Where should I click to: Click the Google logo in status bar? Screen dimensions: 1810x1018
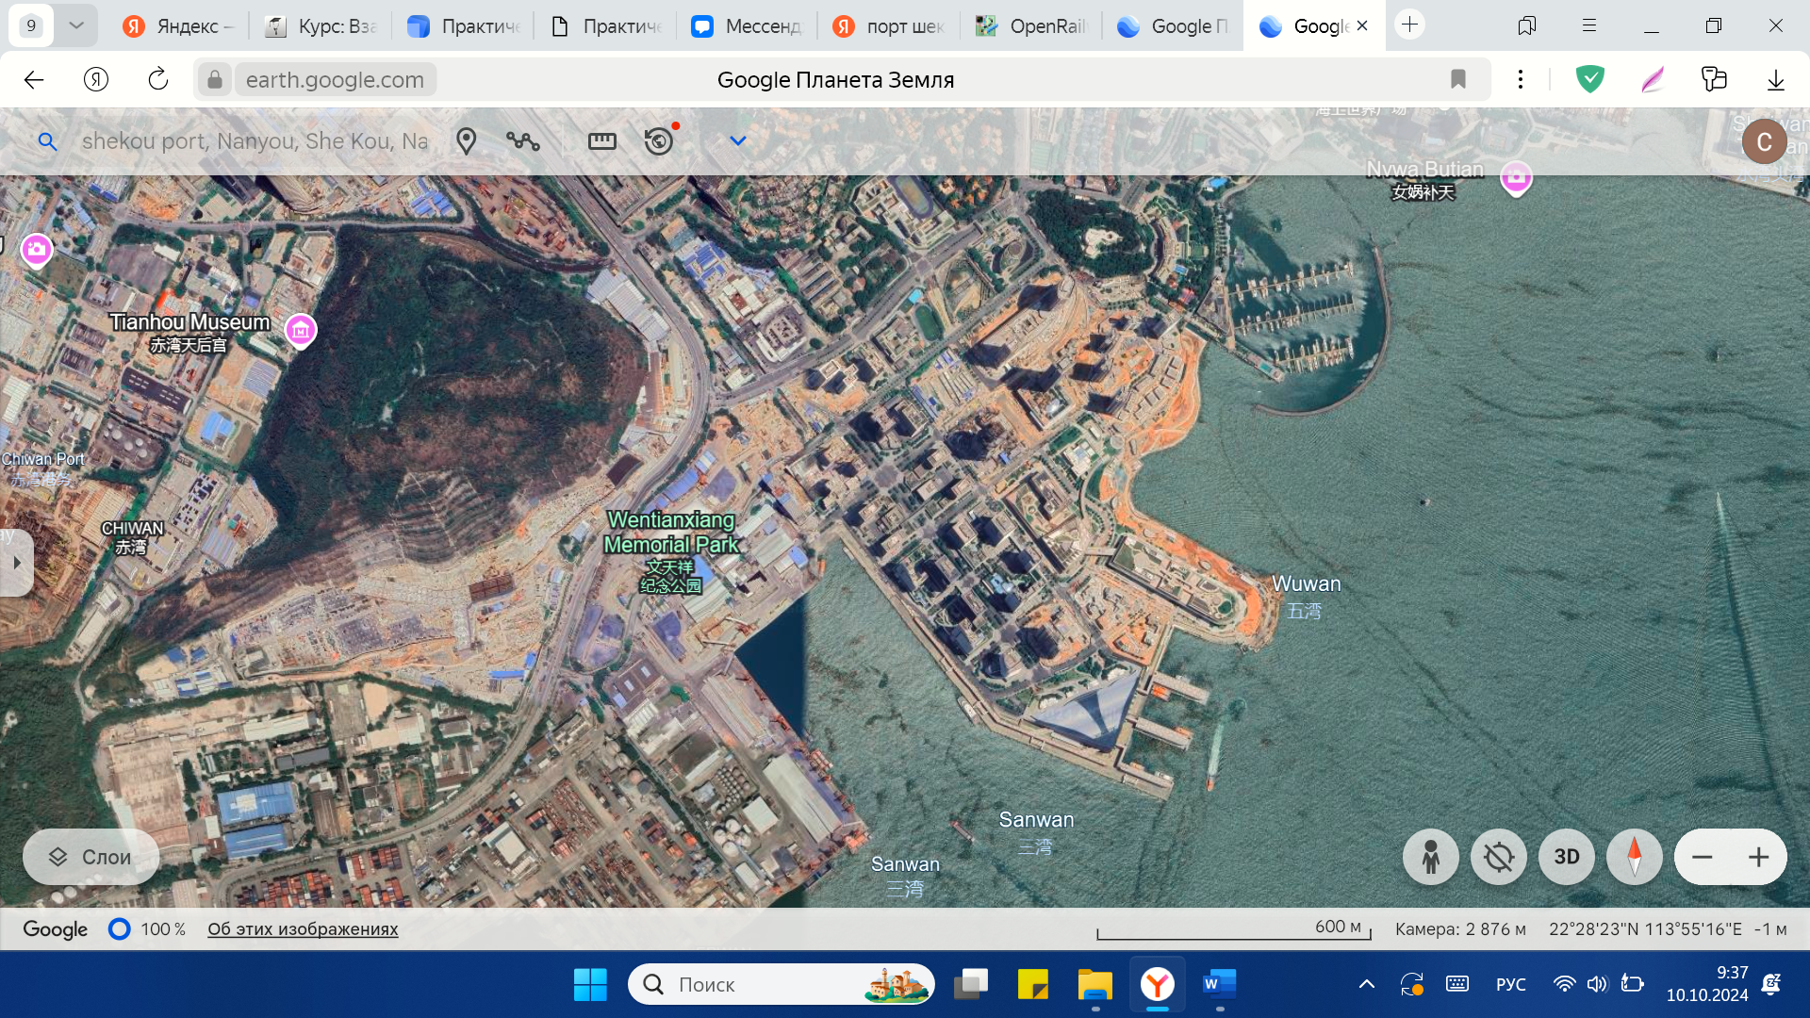(55, 929)
